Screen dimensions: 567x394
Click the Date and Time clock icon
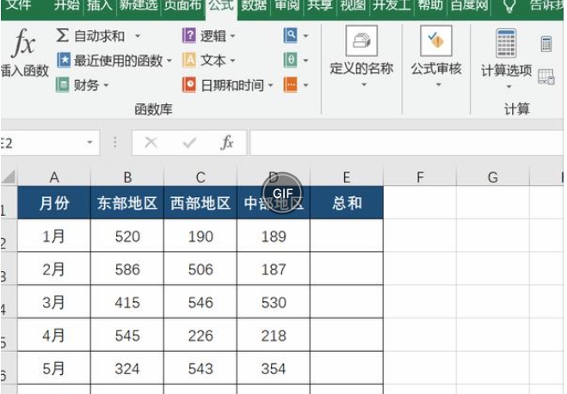tap(189, 85)
